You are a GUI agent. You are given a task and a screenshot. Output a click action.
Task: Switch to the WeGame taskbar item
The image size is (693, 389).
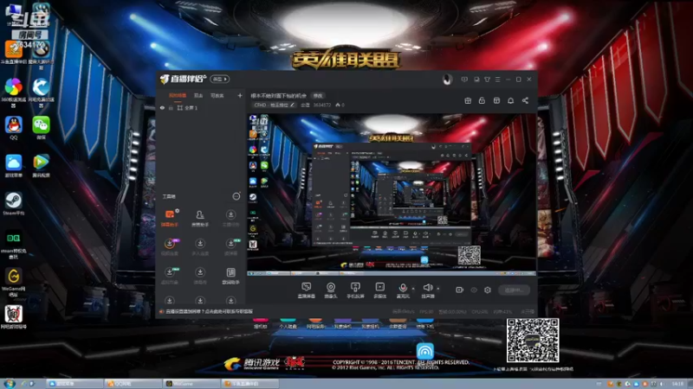click(x=191, y=384)
